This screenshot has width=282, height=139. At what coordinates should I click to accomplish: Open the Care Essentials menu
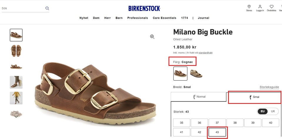164,18
